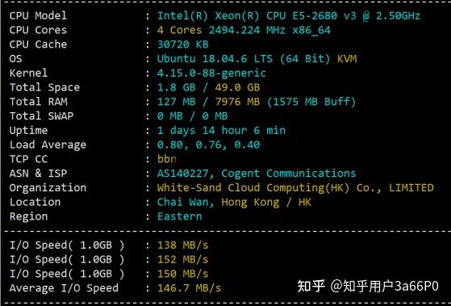Click the CPU Model value Intel Xeon E5-2680
Image resolution: width=451 pixels, height=306 pixels.
(x=289, y=16)
